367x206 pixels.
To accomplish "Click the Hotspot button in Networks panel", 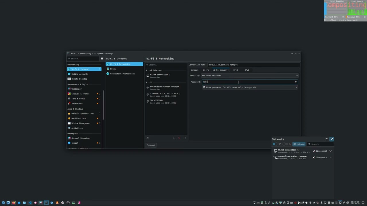I will click(x=299, y=144).
